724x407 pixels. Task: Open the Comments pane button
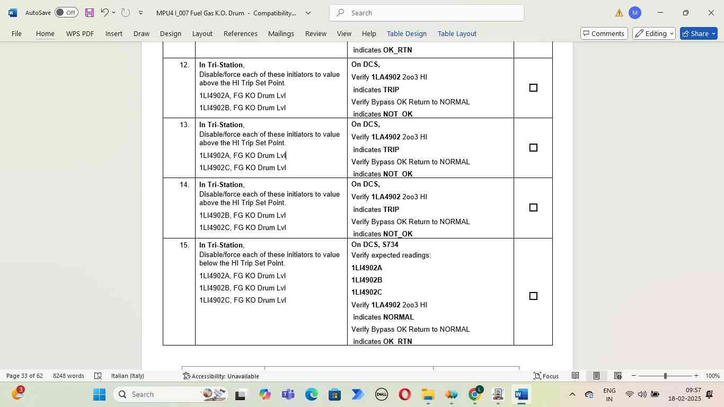pos(604,33)
